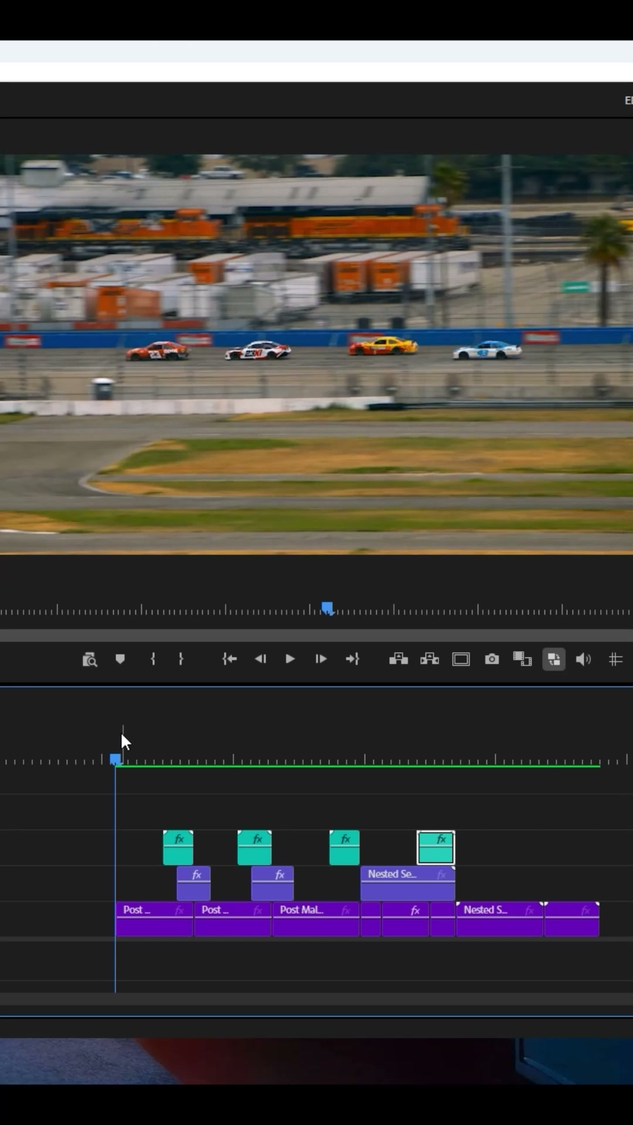Image resolution: width=633 pixels, height=1125 pixels.
Task: Click the Mark Out bracket icon
Action: click(181, 659)
